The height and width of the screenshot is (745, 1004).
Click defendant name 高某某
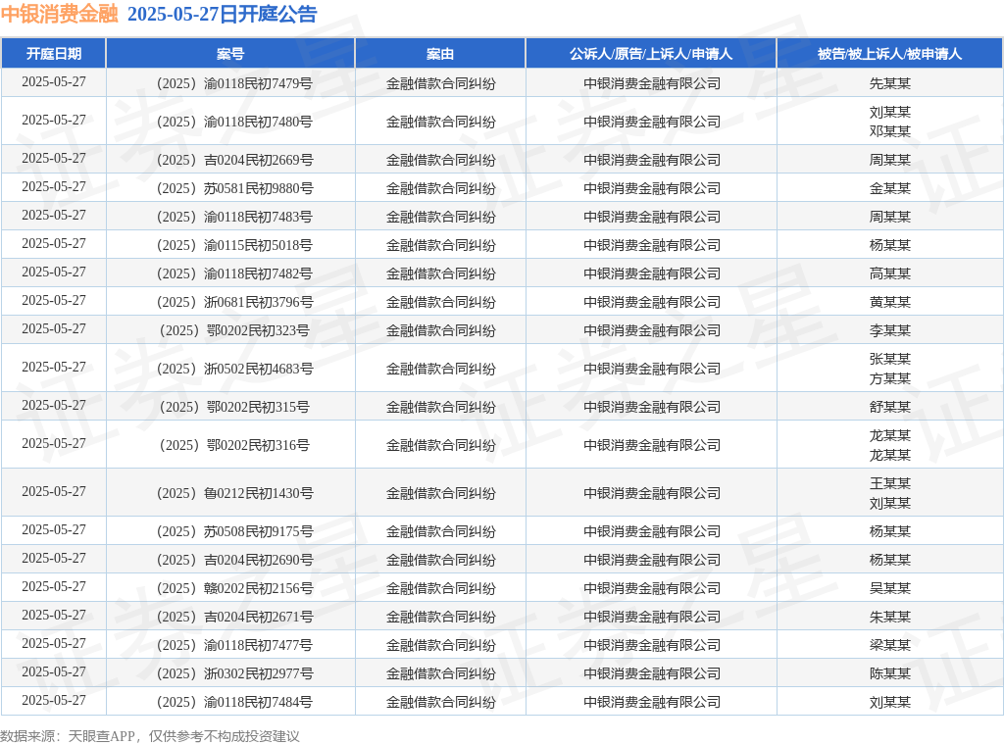890,273
